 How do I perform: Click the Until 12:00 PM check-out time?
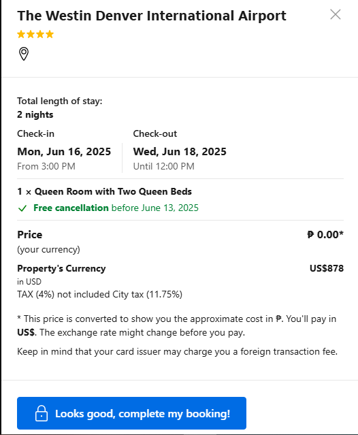coord(163,166)
